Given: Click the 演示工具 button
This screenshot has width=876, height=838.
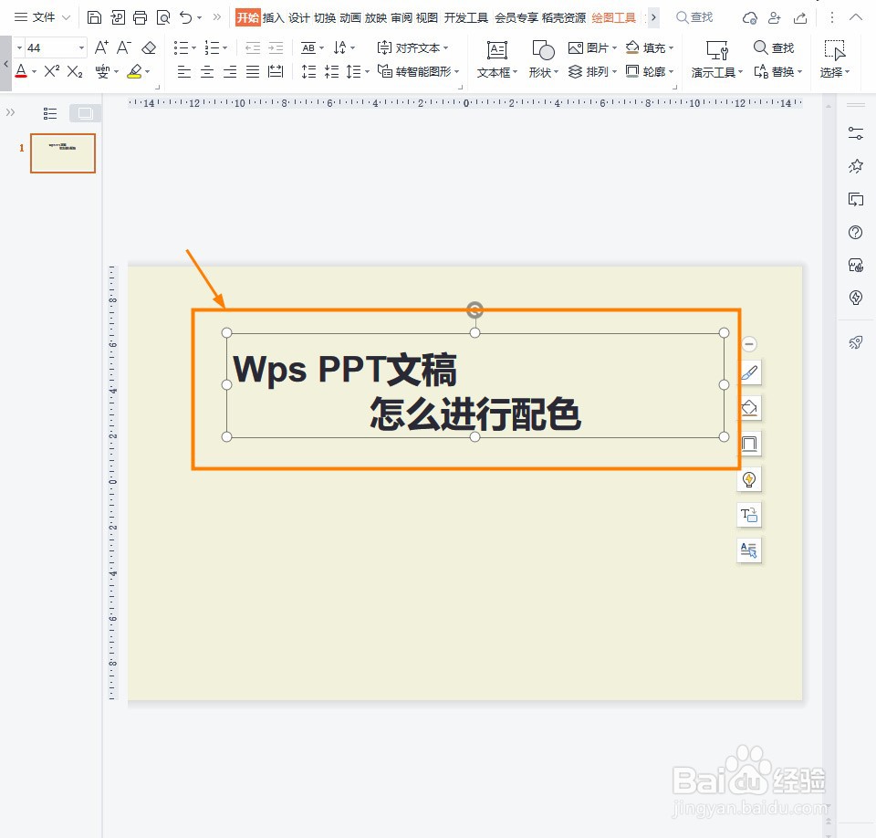Looking at the screenshot, I should click(x=717, y=59).
